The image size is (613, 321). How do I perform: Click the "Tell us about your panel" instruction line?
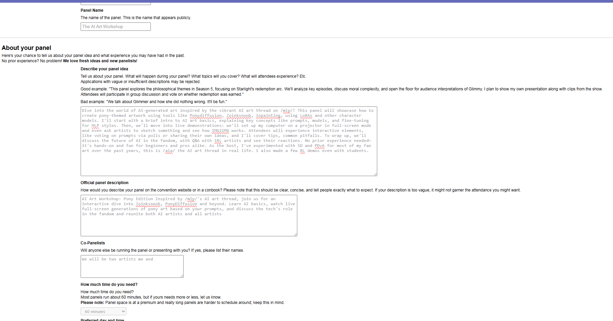[193, 76]
